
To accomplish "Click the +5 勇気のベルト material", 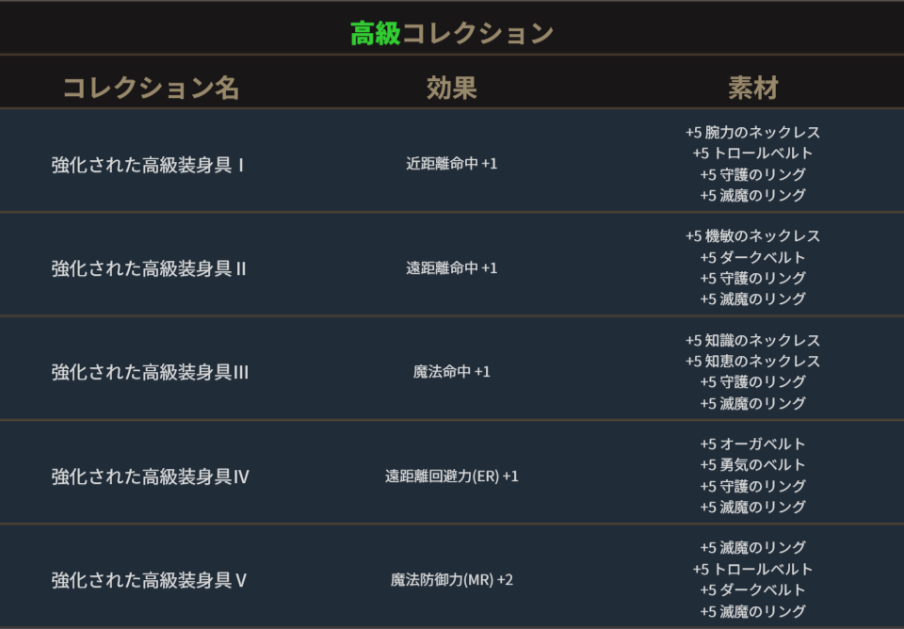I will coord(752,465).
